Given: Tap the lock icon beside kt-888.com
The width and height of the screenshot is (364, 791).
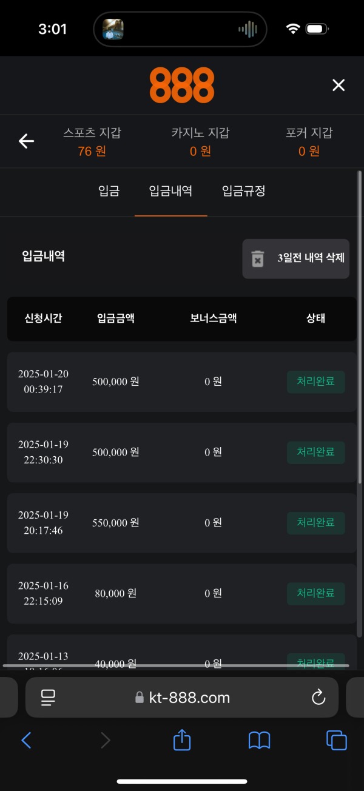Looking at the screenshot, I should point(138,698).
